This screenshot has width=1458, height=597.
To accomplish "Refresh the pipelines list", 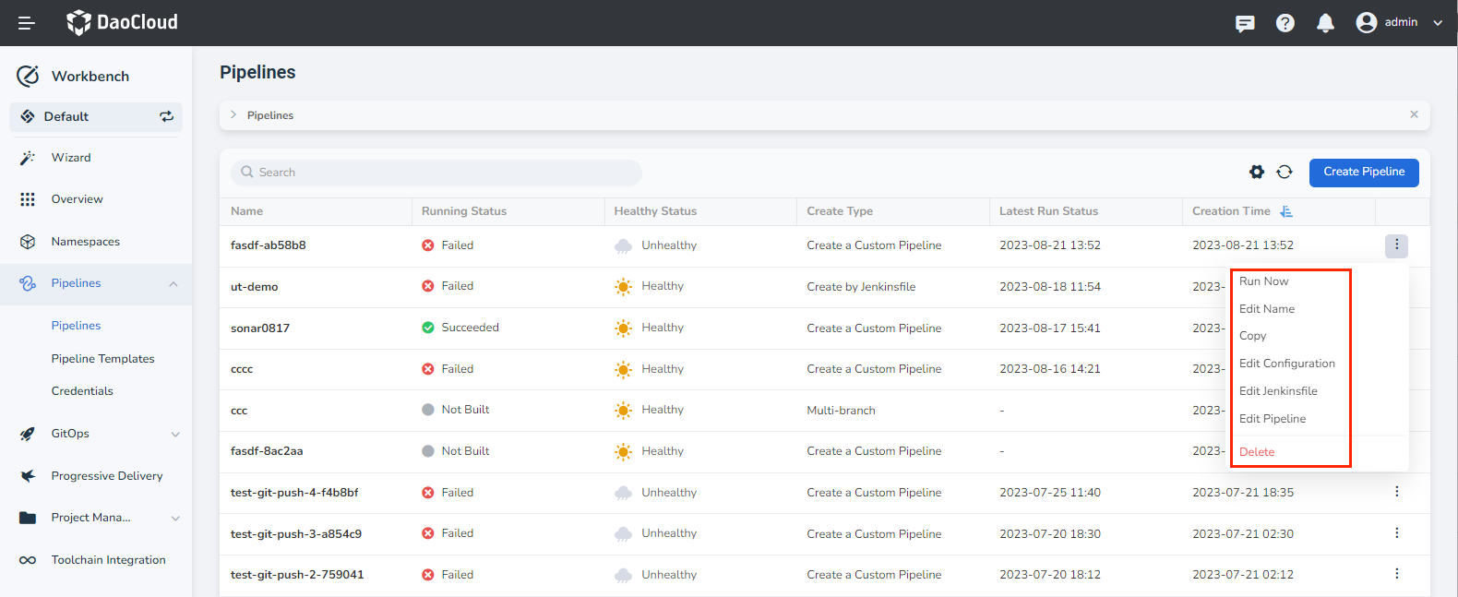I will coord(1284,172).
